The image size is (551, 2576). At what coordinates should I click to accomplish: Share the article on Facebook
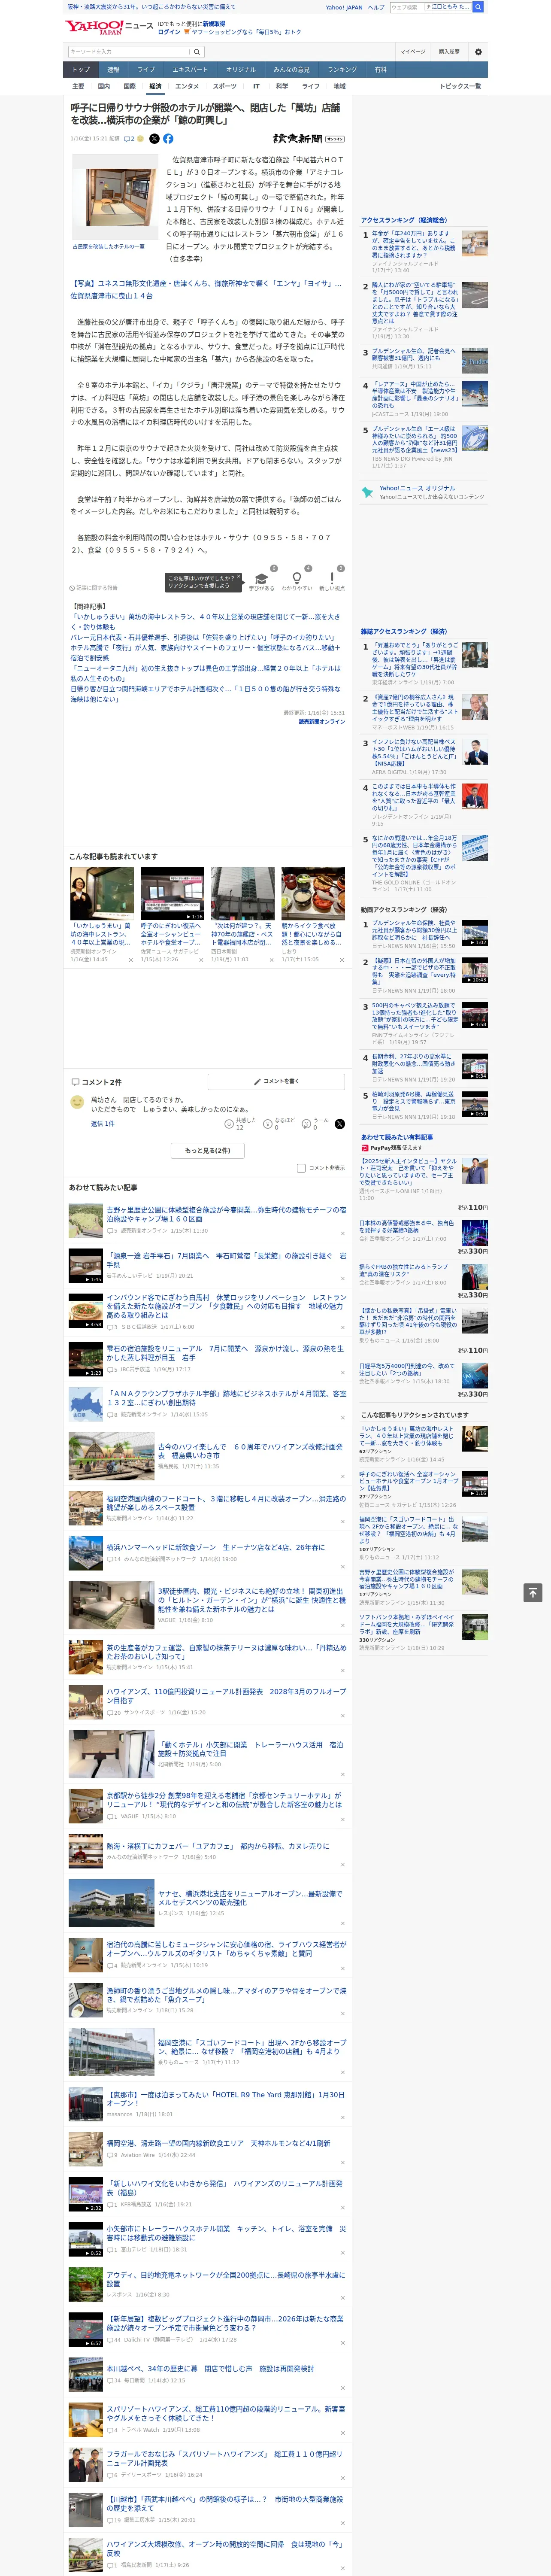click(168, 139)
